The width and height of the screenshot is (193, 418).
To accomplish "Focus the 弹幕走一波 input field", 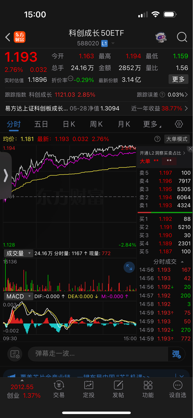I will (98, 354).
